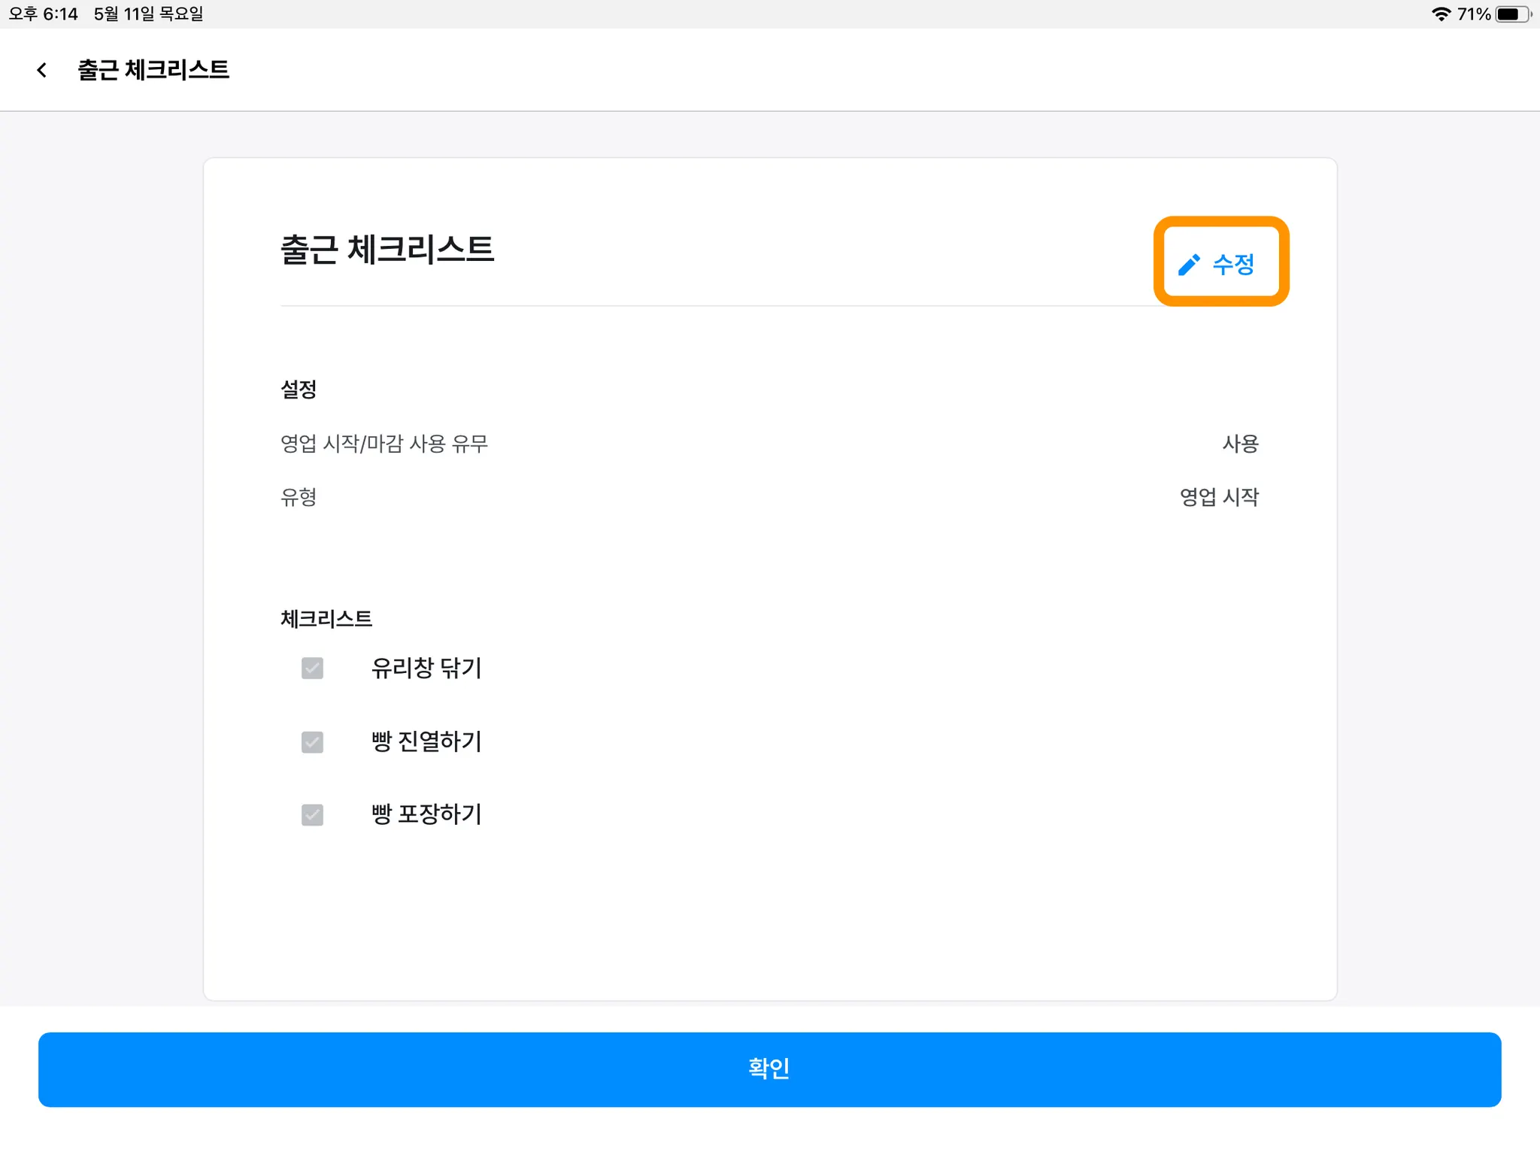The height and width of the screenshot is (1155, 1540).
Task: Tap the Wi-Fi status icon
Action: pyautogui.click(x=1441, y=14)
